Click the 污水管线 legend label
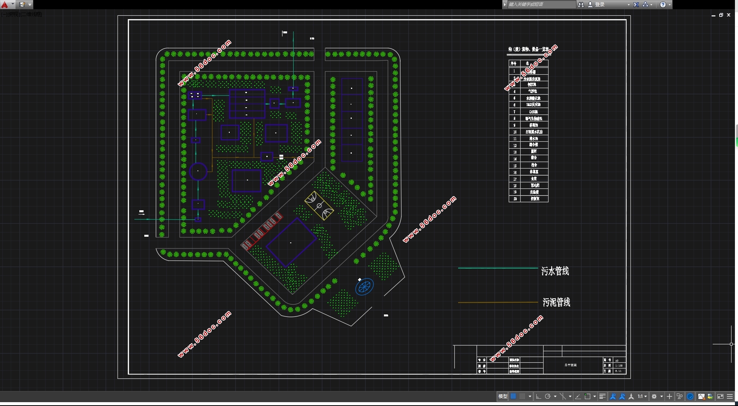 (x=555, y=271)
